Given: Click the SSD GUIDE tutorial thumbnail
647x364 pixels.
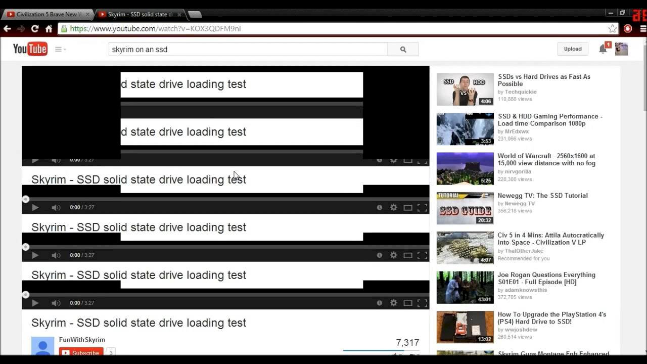Looking at the screenshot, I should 465,208.
